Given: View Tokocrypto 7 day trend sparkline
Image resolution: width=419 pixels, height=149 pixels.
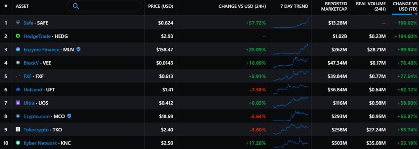Looking at the screenshot, I should [291, 129].
